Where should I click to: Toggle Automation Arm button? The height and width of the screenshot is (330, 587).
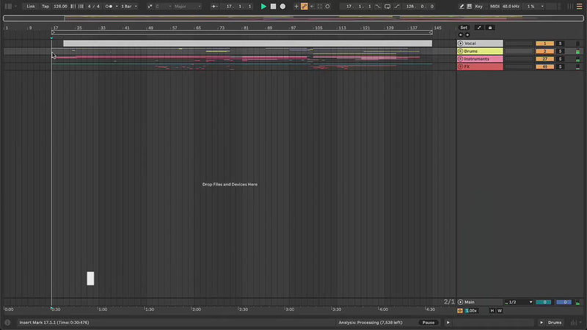pos(304,6)
